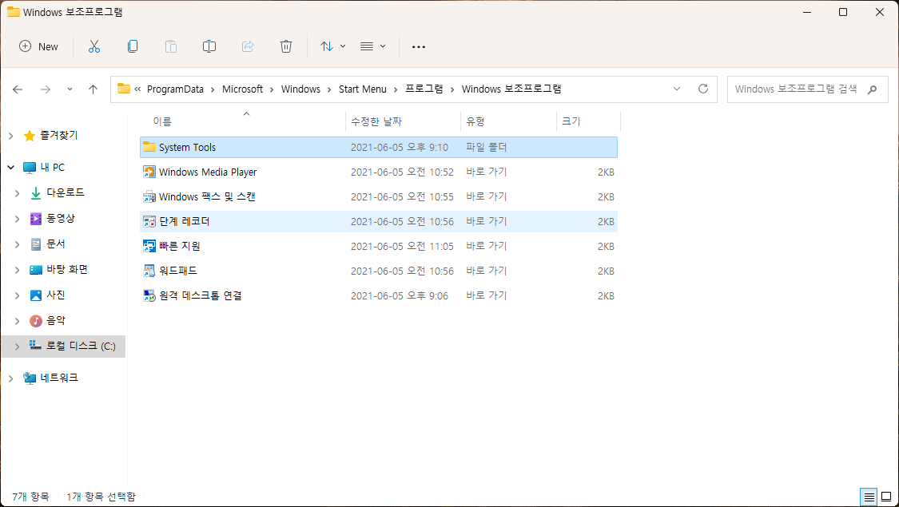Select the 원격 데스크톱 연결 shortcut icon

(149, 295)
